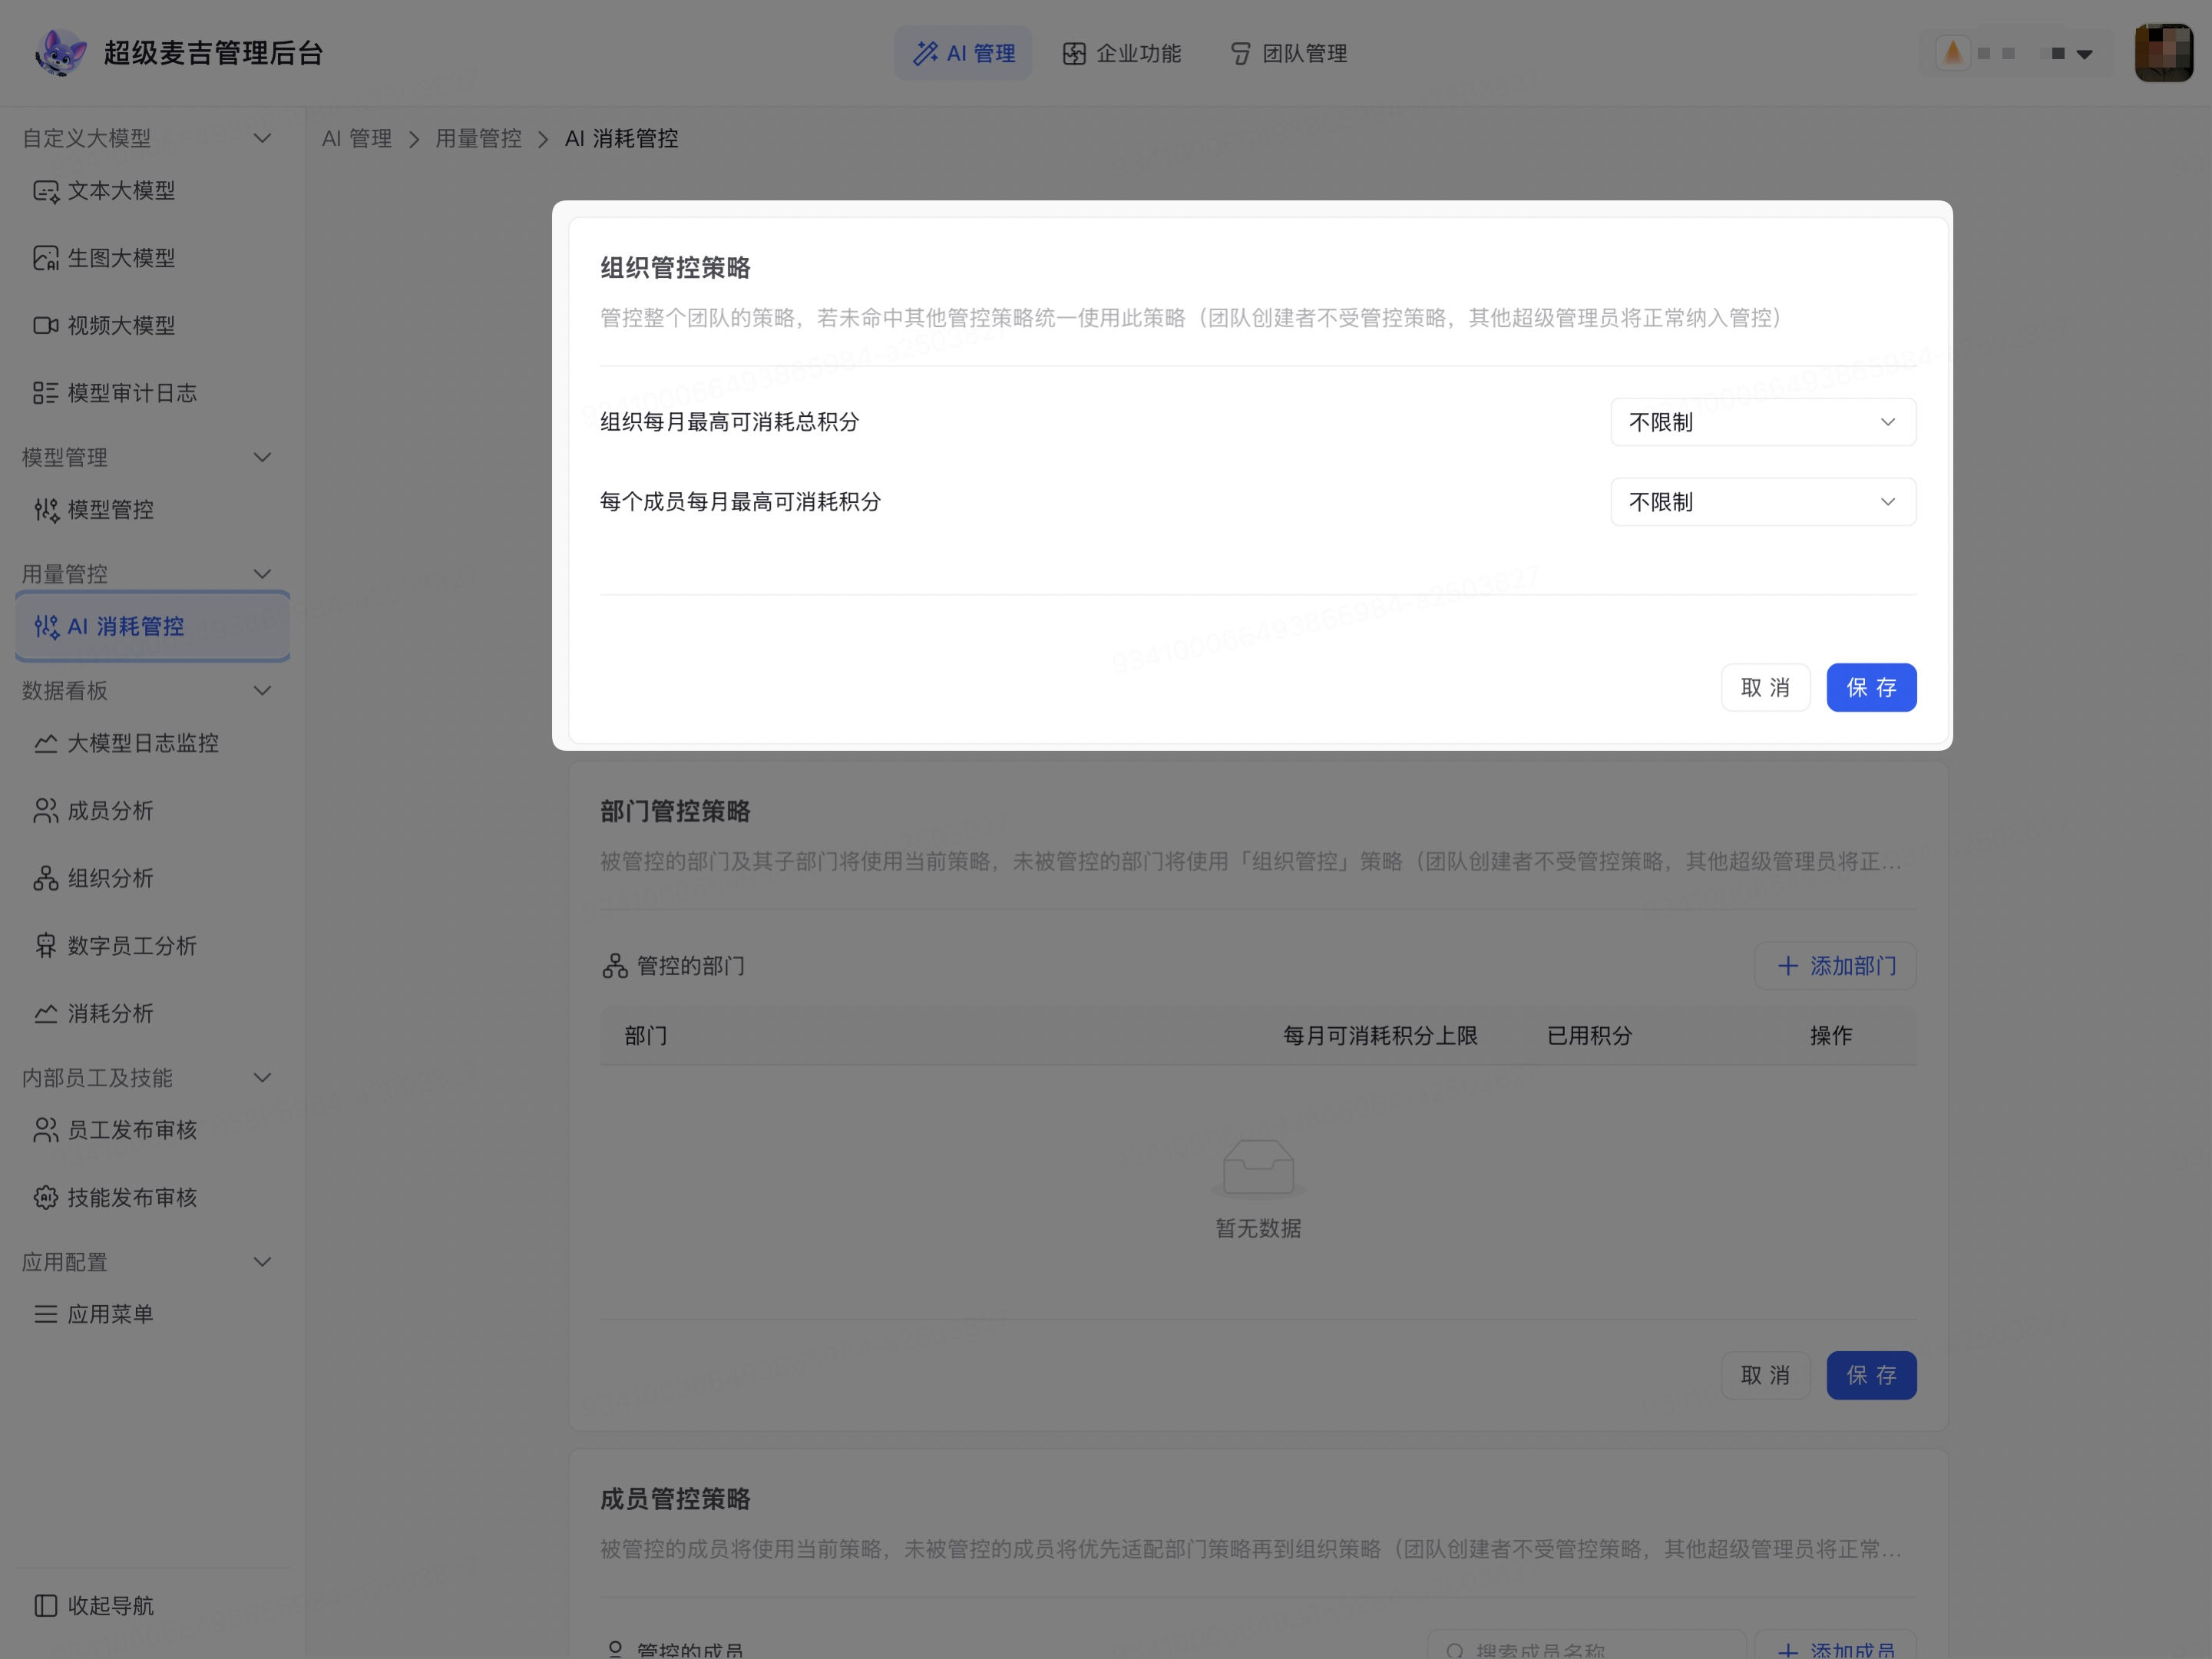Collapse the 自定义大模型 section
This screenshot has height=1659, width=2212.
click(262, 138)
